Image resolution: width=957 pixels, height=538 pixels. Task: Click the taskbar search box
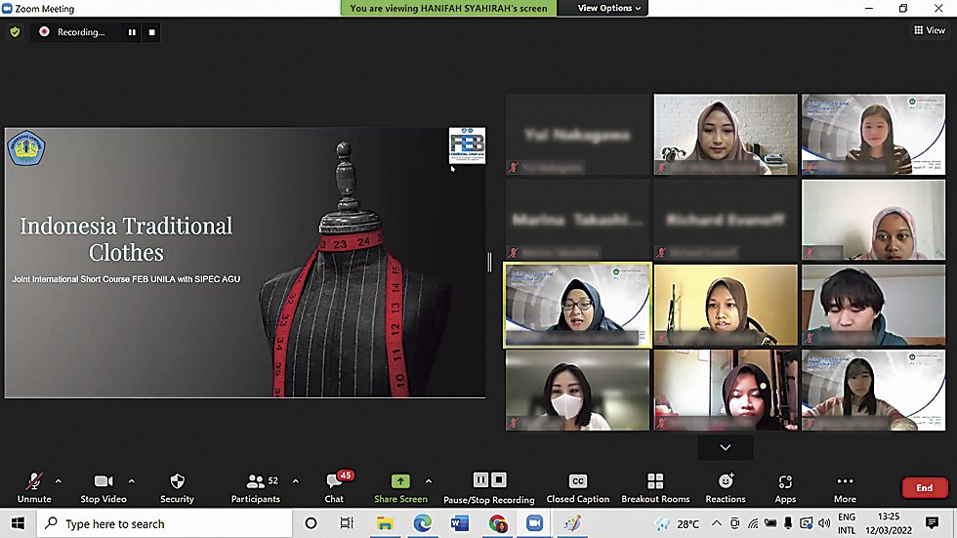point(165,523)
